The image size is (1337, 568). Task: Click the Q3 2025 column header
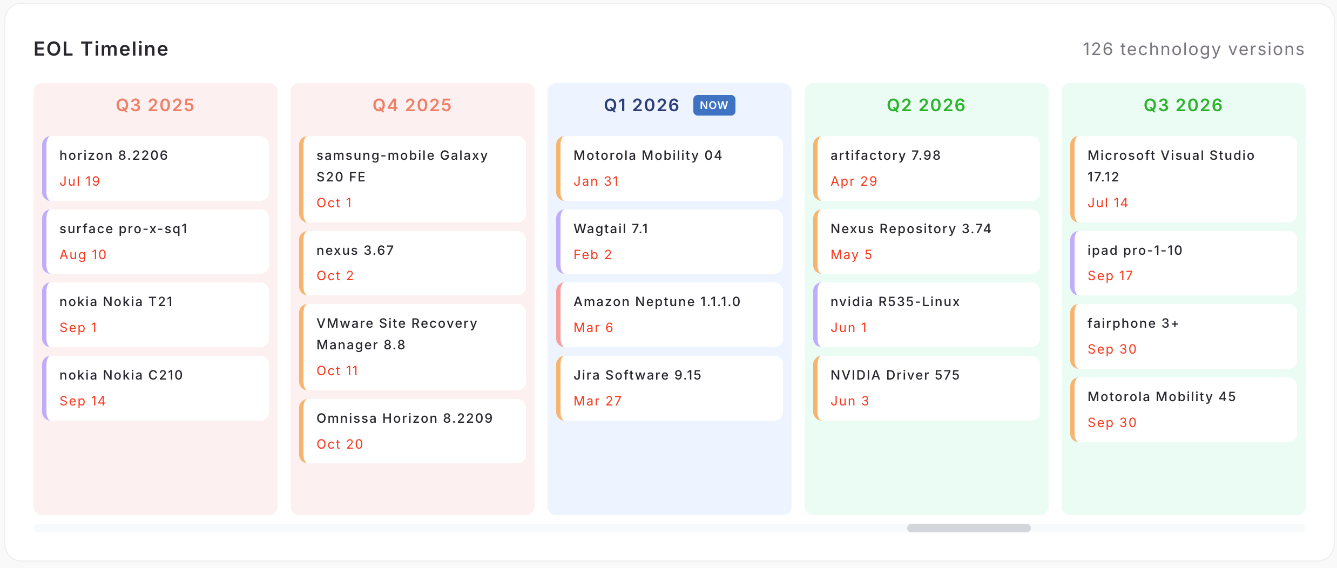(x=156, y=105)
